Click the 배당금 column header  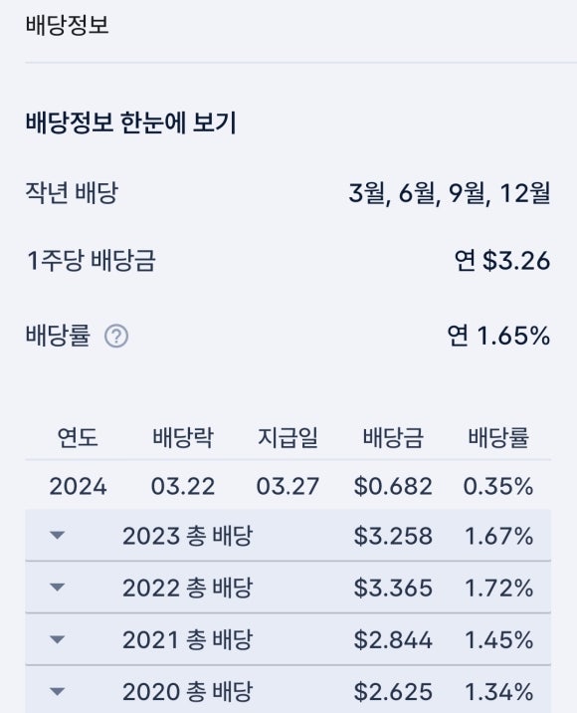pos(393,438)
